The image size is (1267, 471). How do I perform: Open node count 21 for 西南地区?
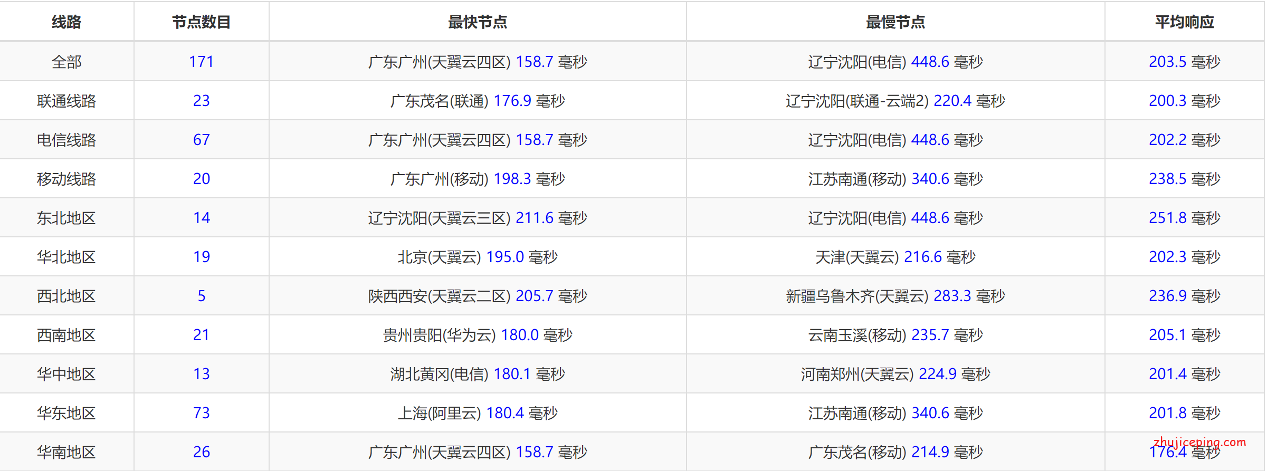pyautogui.click(x=202, y=335)
